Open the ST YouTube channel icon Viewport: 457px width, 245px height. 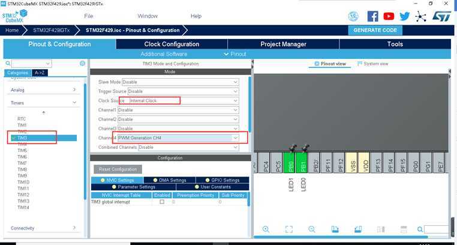pyautogui.click(x=389, y=16)
